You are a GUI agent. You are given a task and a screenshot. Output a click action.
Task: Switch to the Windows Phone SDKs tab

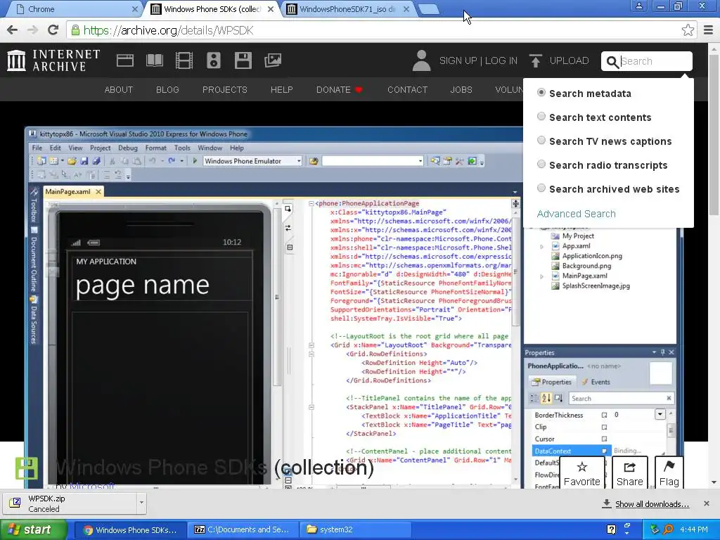click(x=212, y=9)
